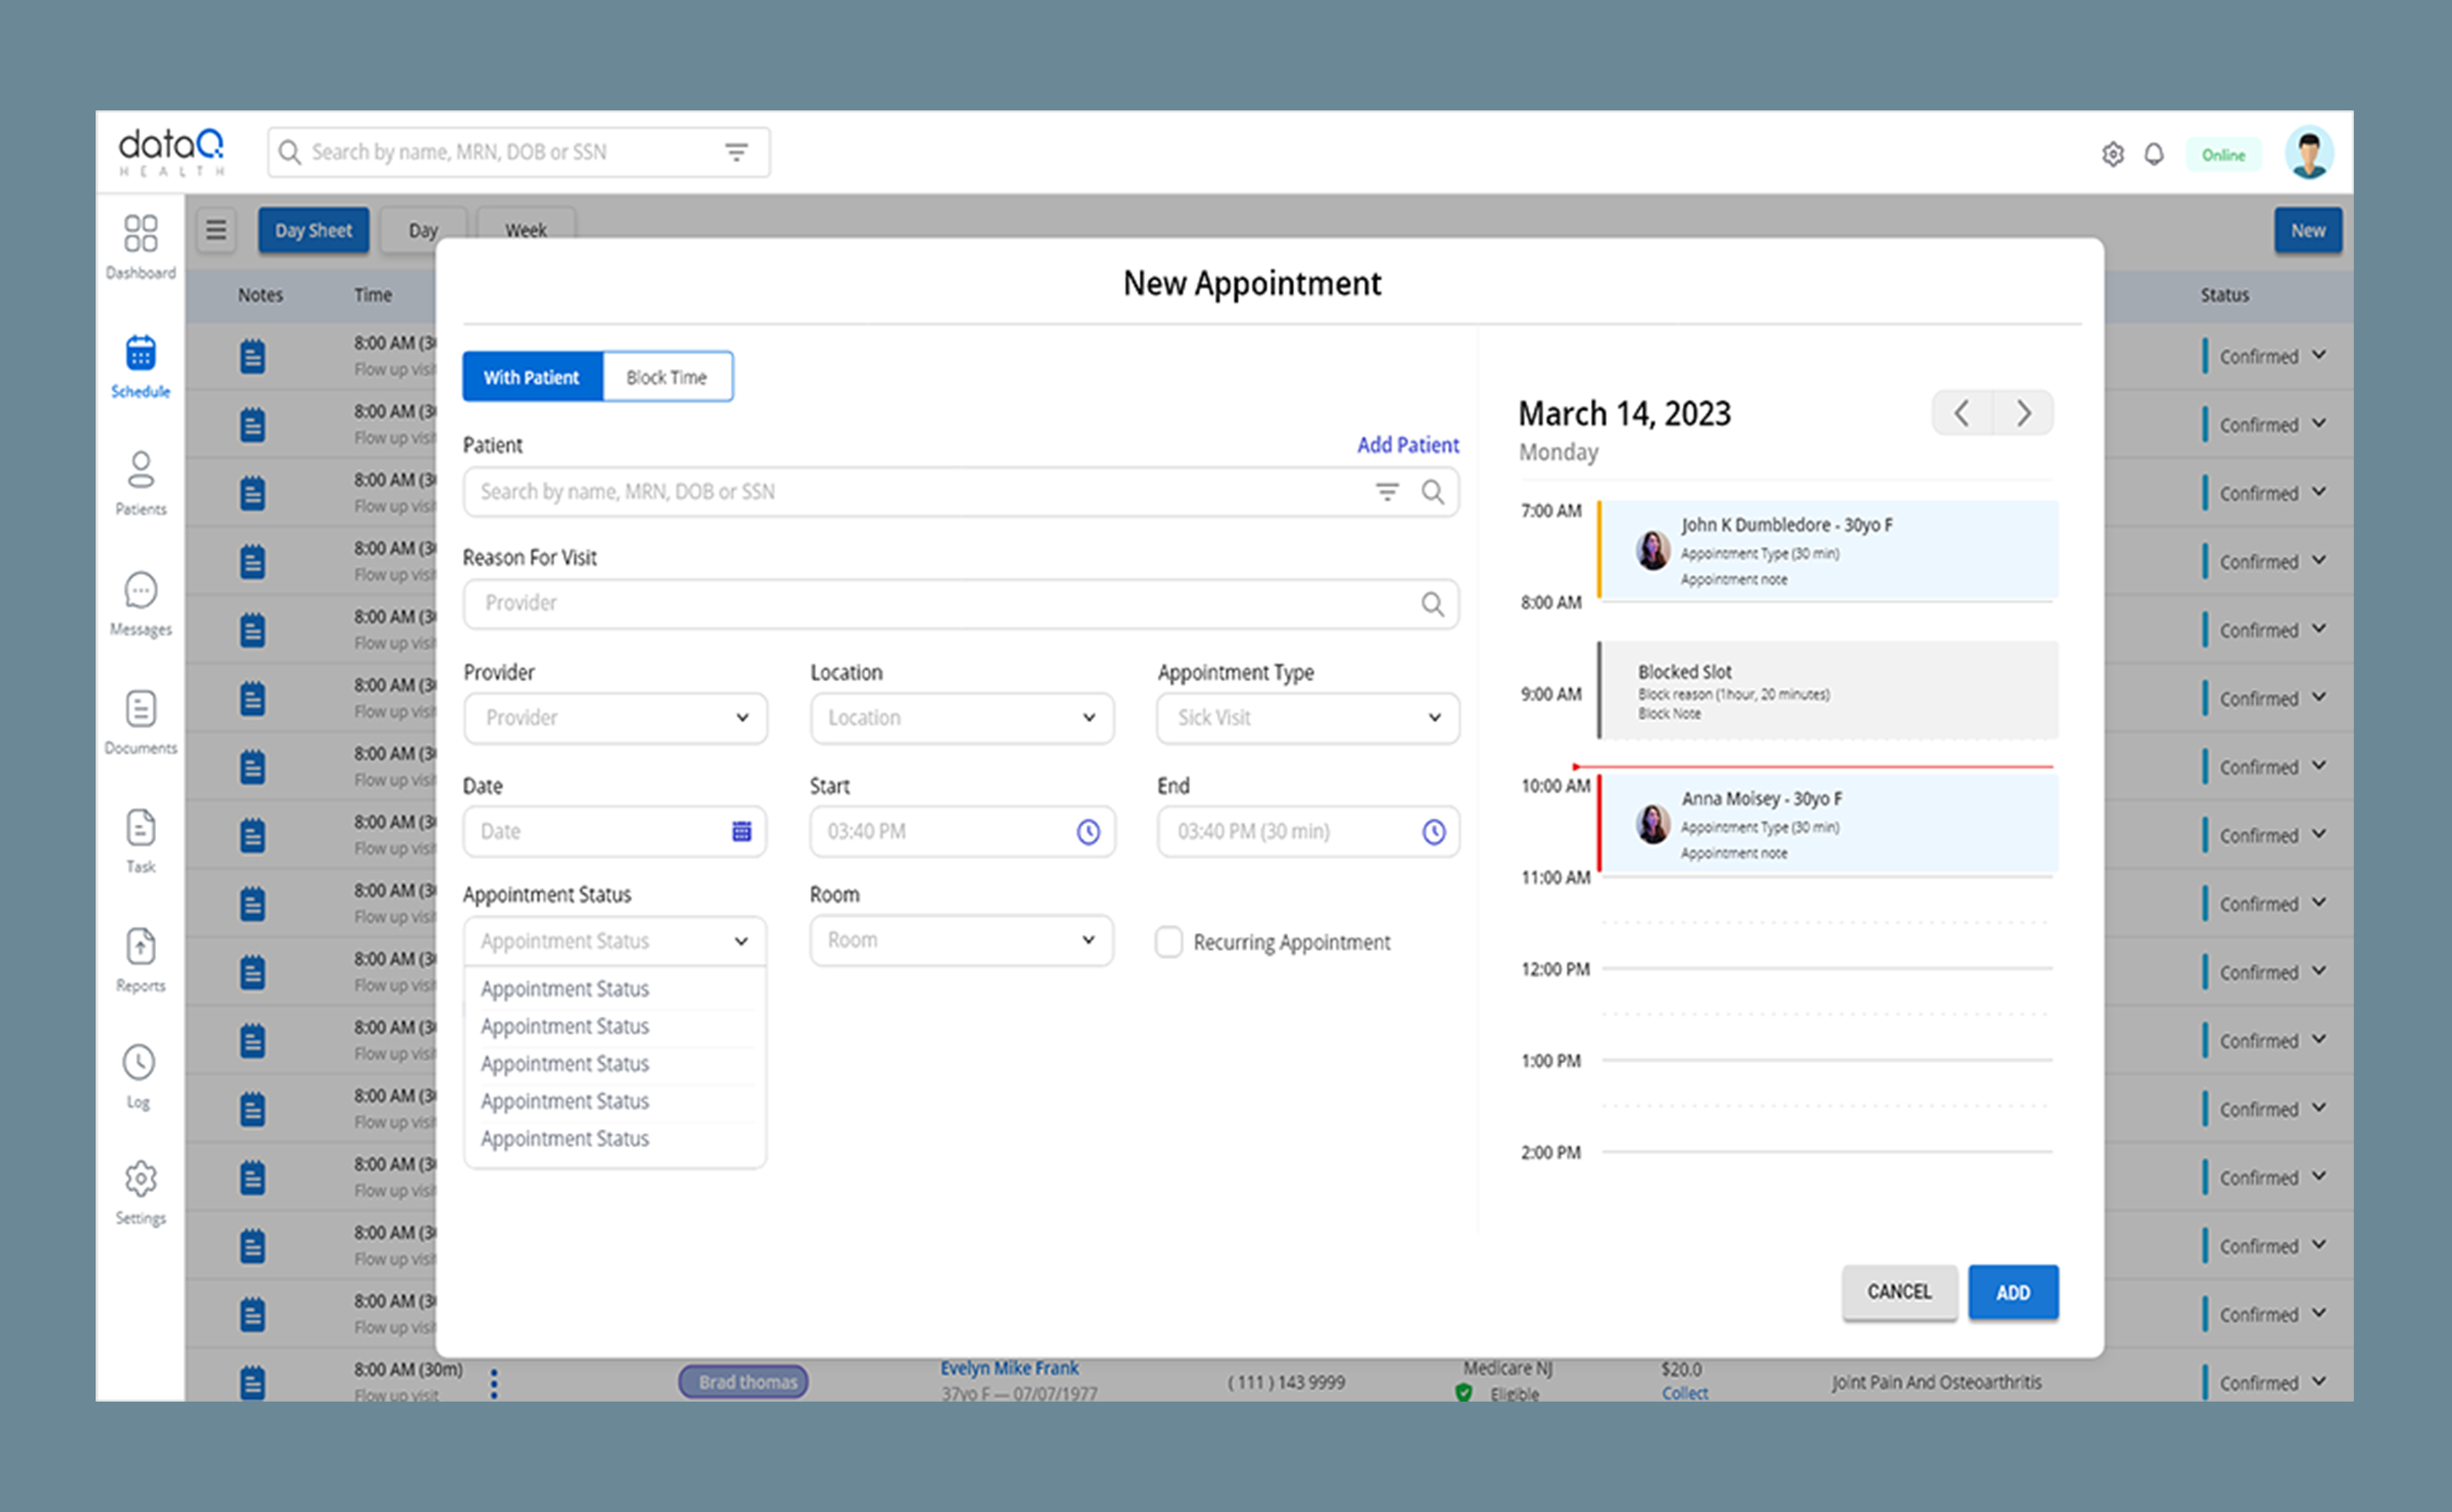
Task: Click the Date field calendar icon
Action: pos(741,831)
